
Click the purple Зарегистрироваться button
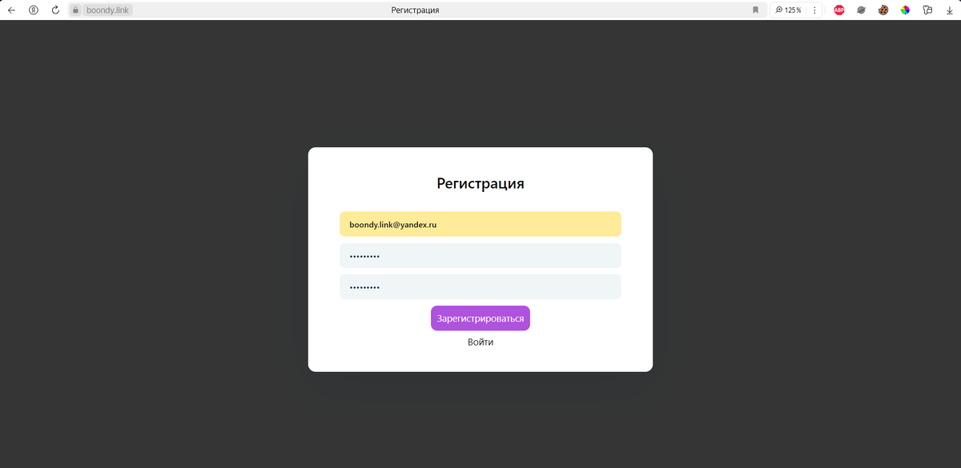point(480,318)
